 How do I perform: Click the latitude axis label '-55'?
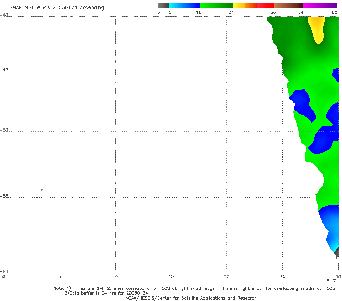coord(4,196)
